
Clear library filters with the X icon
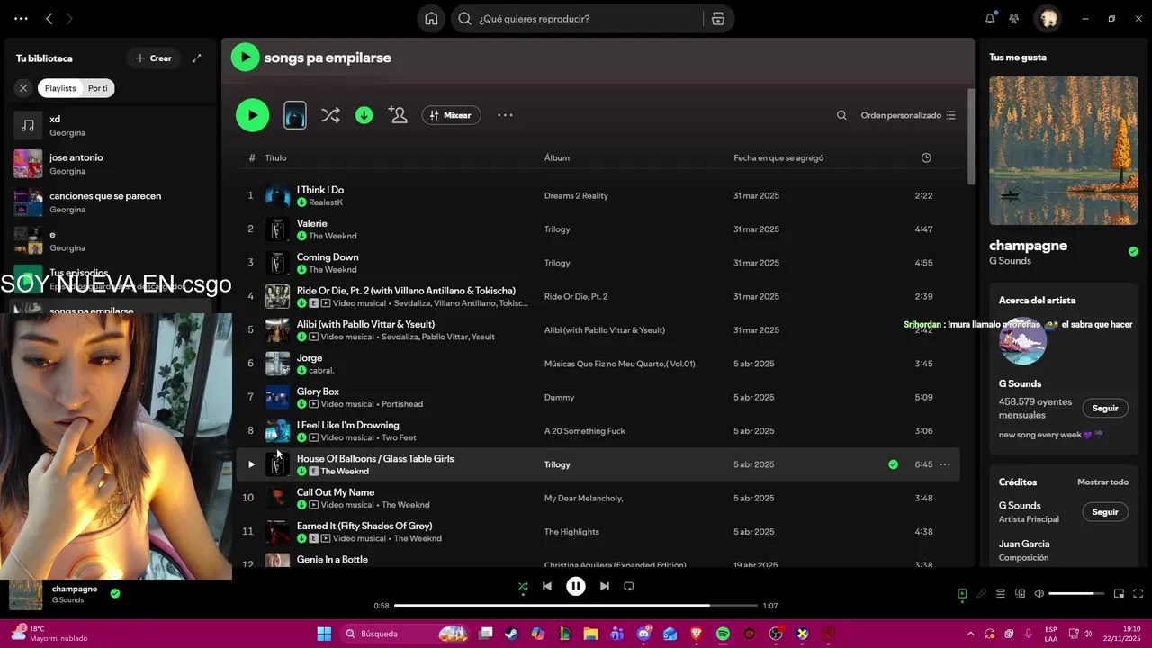(x=23, y=88)
